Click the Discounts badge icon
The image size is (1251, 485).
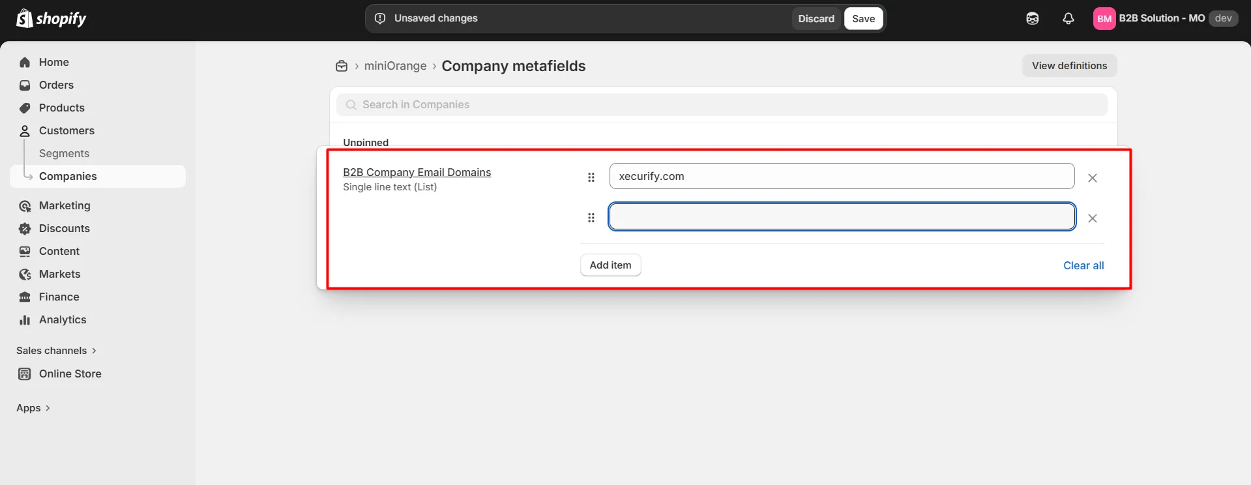click(25, 229)
